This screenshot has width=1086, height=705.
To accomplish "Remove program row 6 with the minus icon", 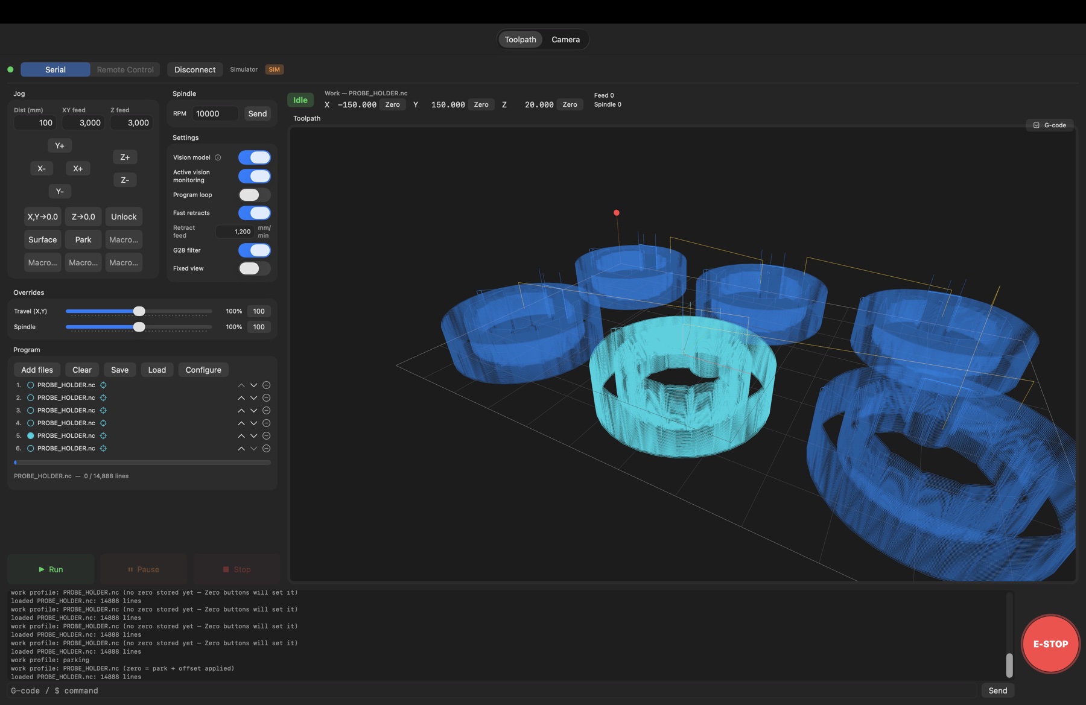I will [266, 448].
